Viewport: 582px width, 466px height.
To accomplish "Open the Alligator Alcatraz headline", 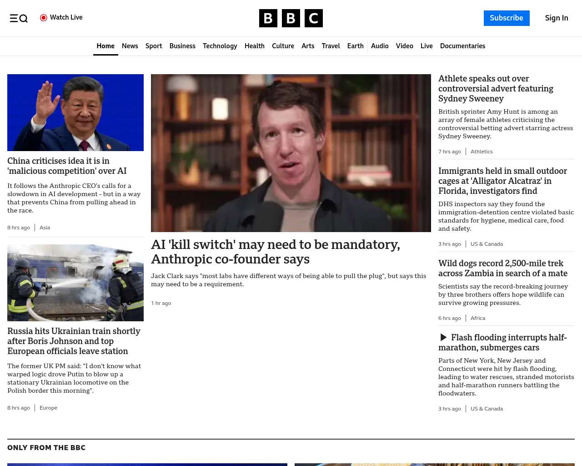I will pyautogui.click(x=502, y=181).
